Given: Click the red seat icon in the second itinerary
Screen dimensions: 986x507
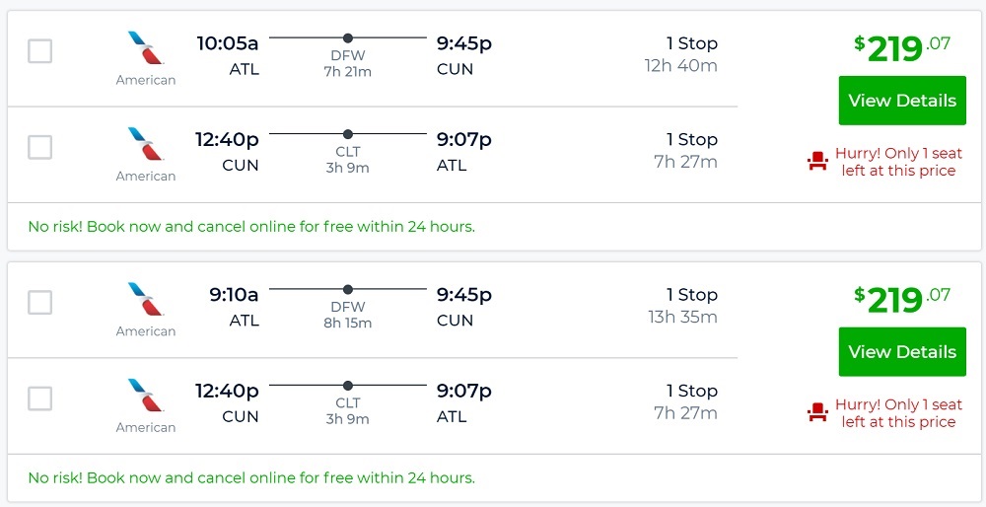Looking at the screenshot, I should click(x=817, y=413).
